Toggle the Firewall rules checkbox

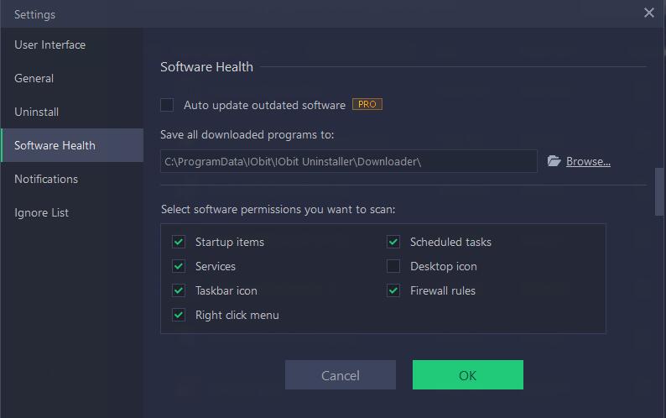tap(393, 290)
